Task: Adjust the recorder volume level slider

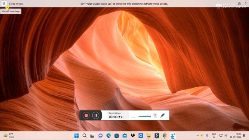Action: (x=144, y=117)
